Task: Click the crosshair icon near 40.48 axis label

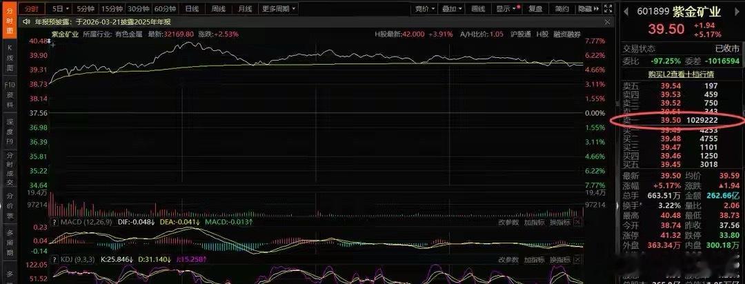Action: (x=53, y=45)
